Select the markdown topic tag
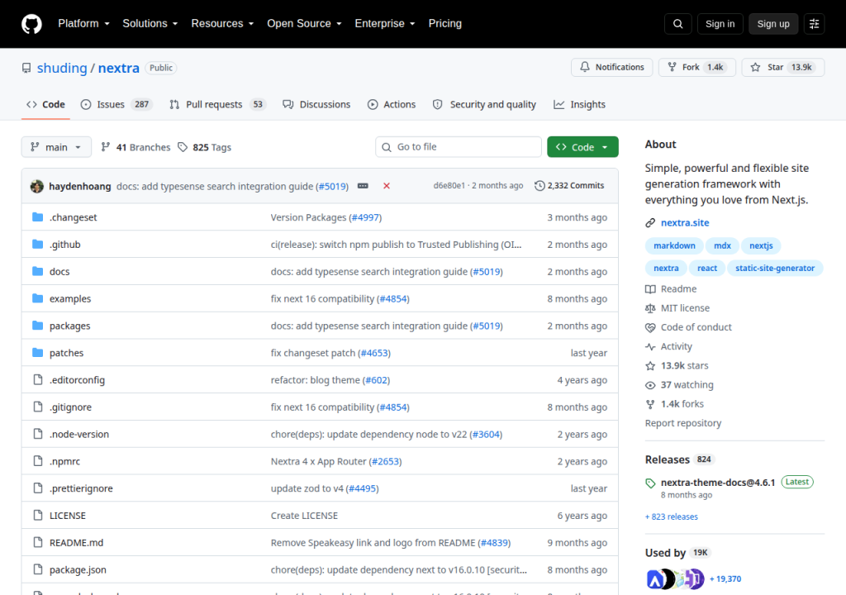The width and height of the screenshot is (846, 595). (x=674, y=245)
